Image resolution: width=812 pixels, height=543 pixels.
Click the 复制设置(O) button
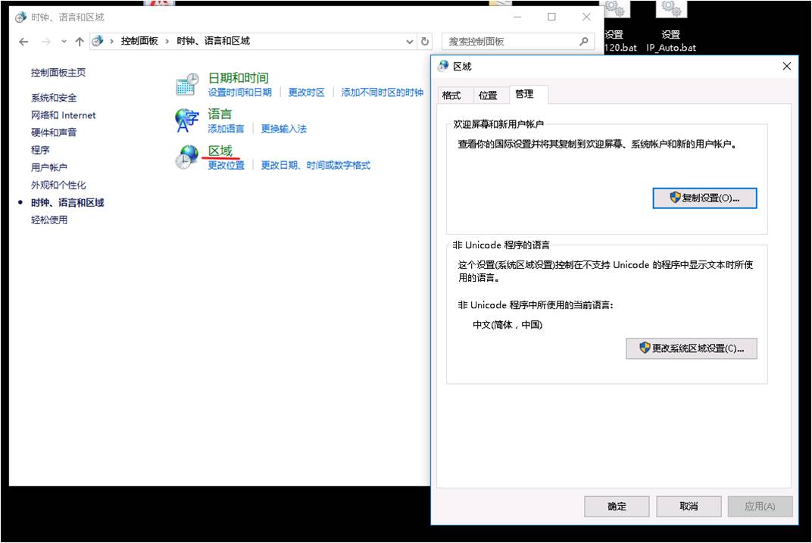pos(705,198)
